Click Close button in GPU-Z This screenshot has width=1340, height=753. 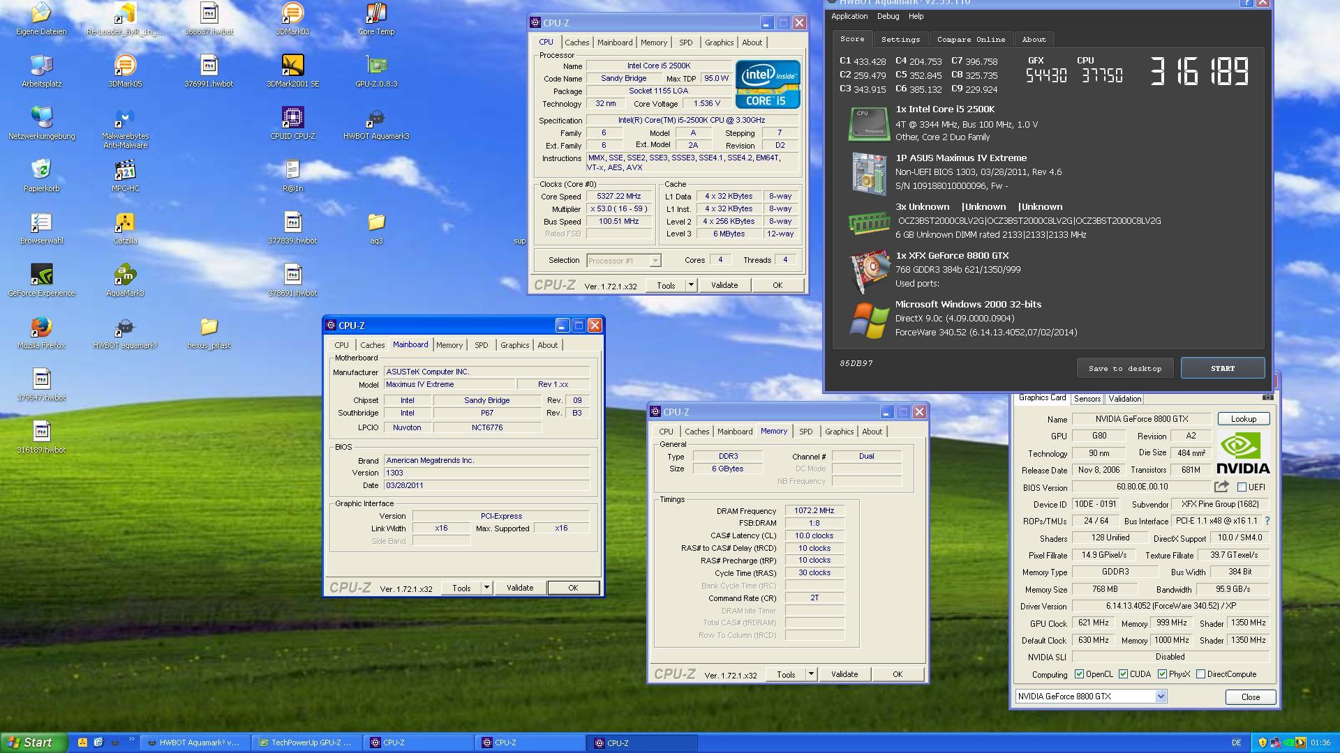(1250, 697)
